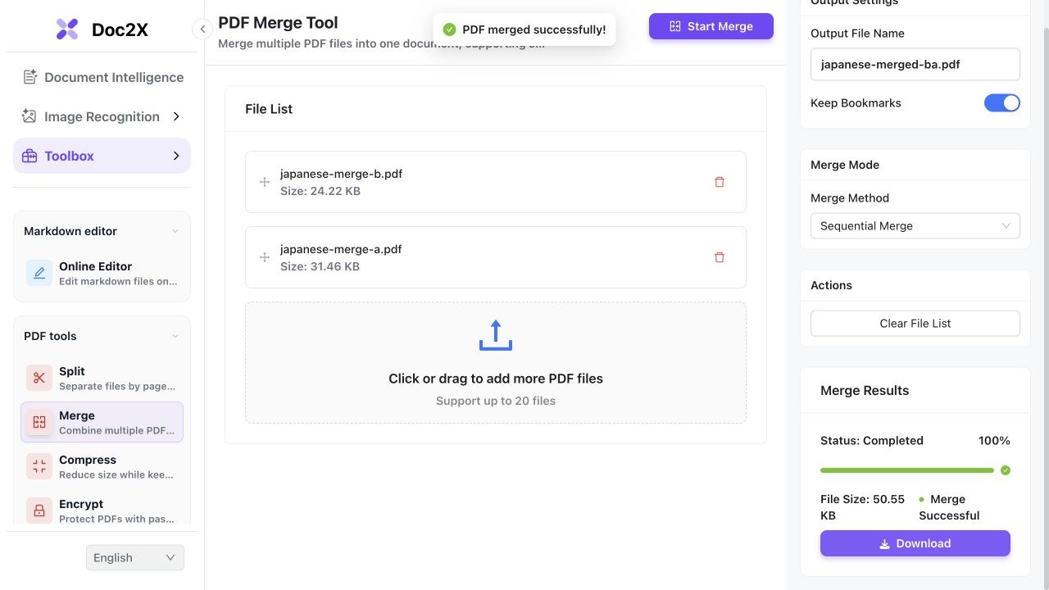This screenshot has height=590, width=1049.
Task: Select the Split PDF tool entry
Action: (x=102, y=378)
